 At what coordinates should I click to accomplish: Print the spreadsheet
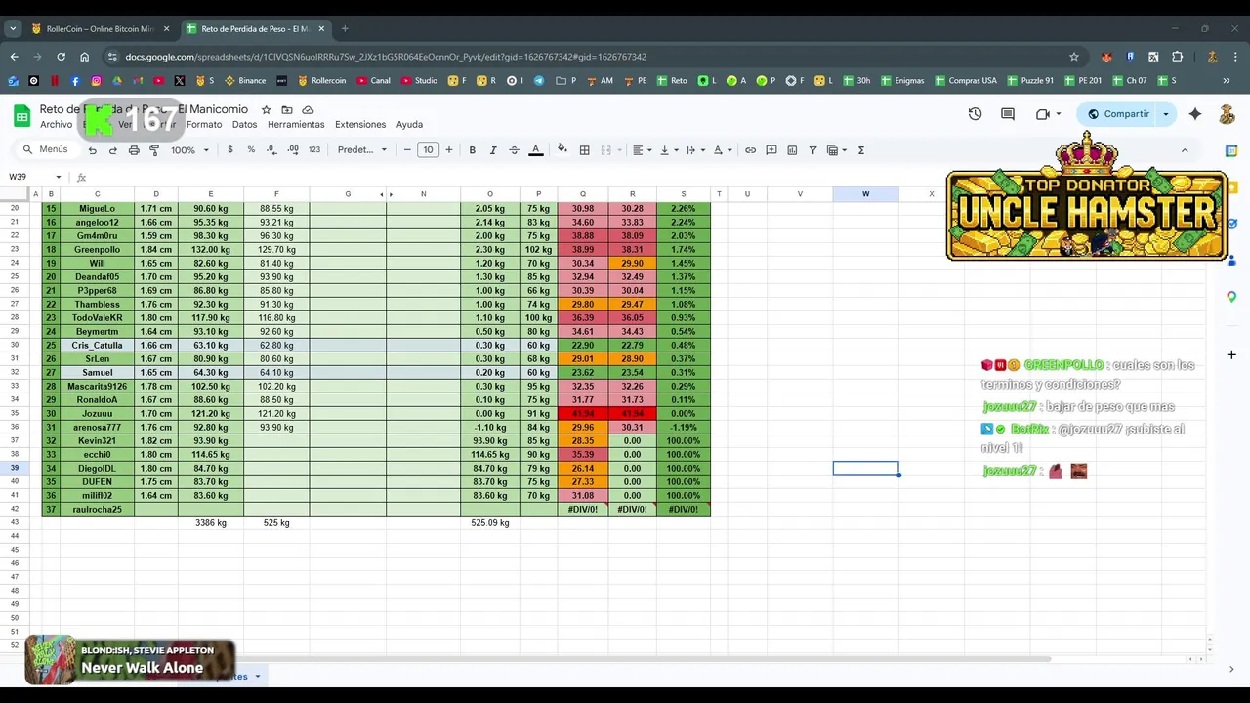point(134,150)
